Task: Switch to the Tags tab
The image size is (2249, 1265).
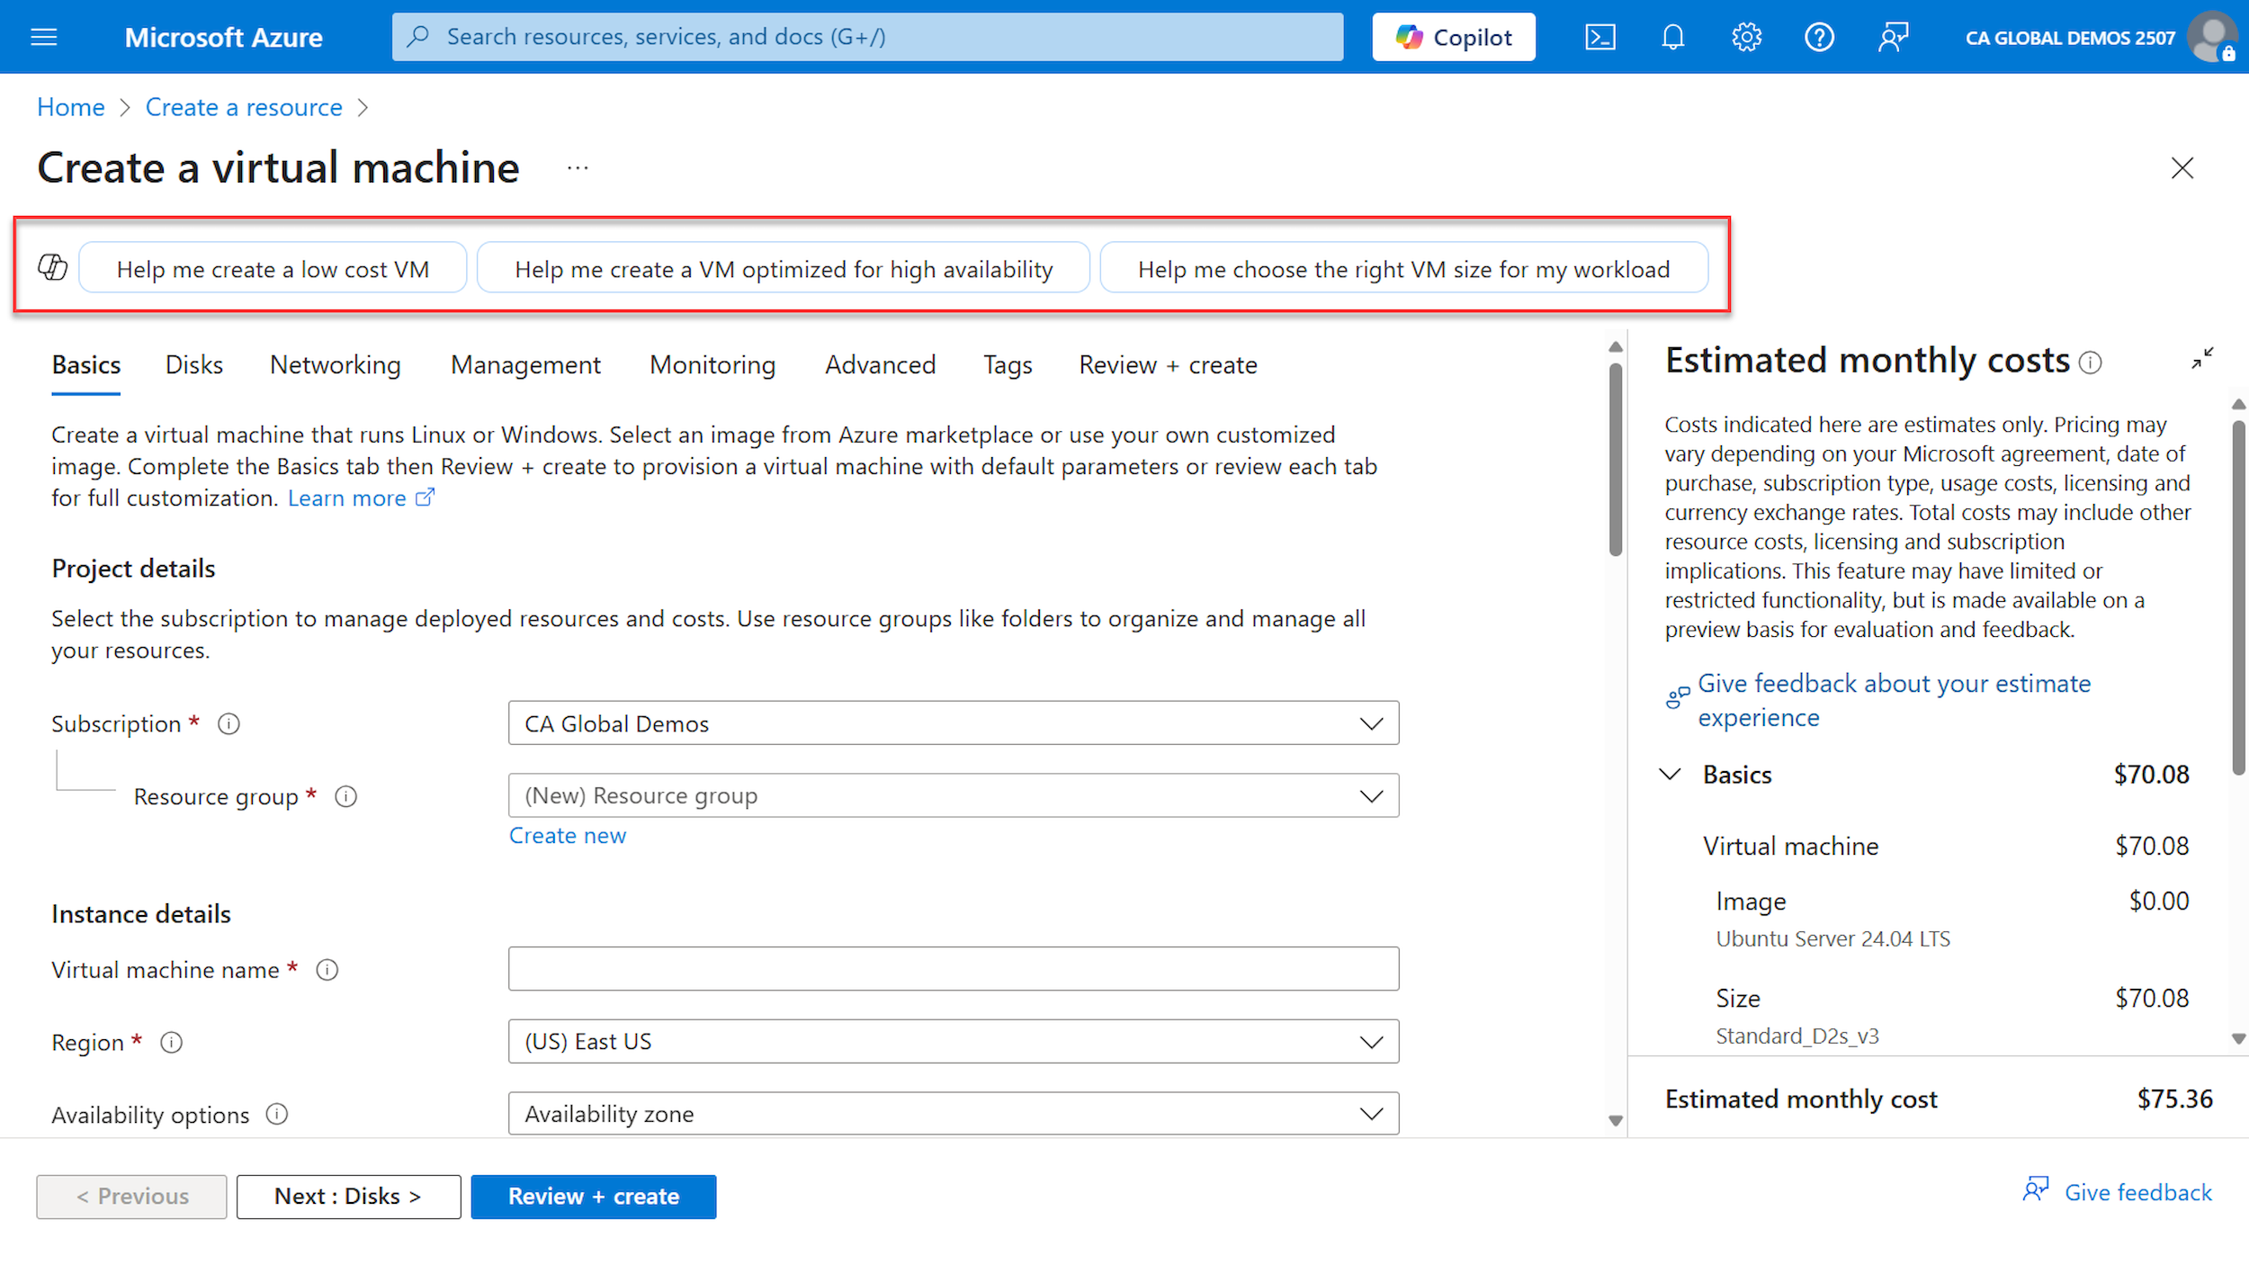Action: [1008, 365]
